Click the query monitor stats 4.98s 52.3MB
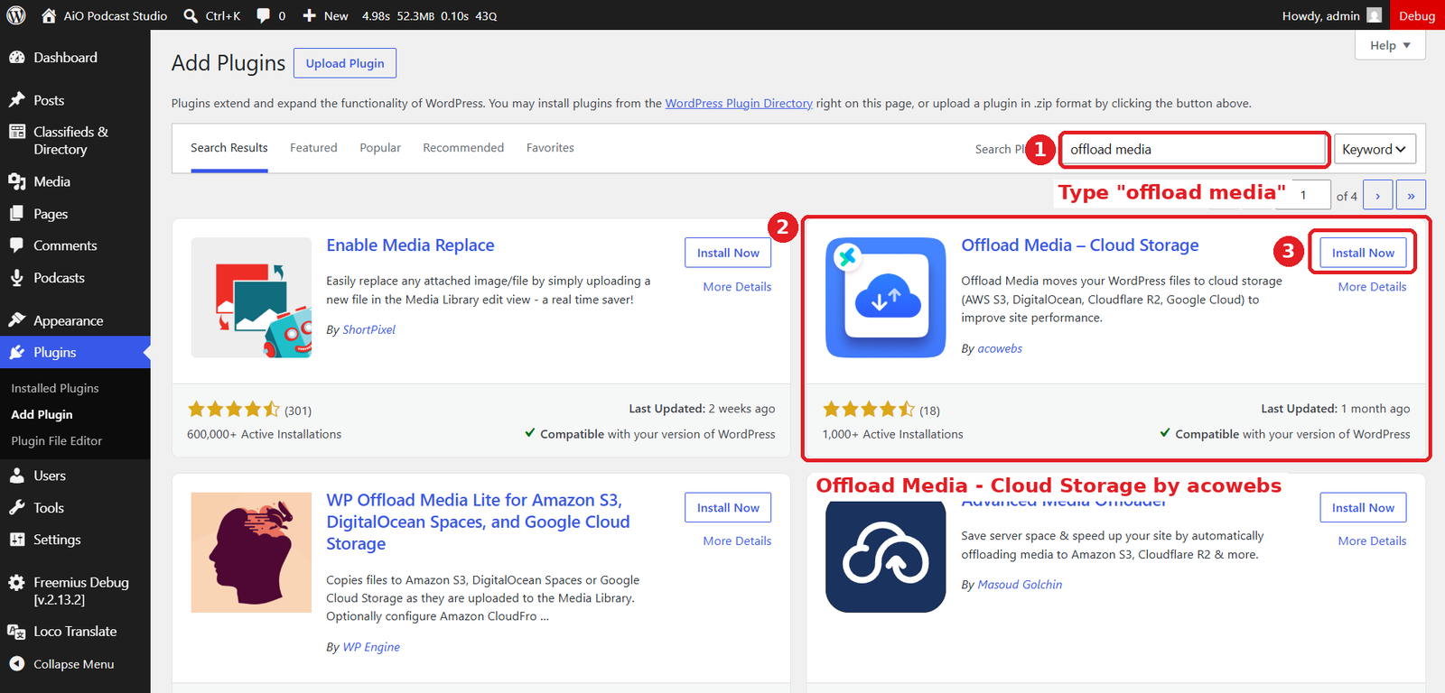The image size is (1445, 693). [430, 15]
